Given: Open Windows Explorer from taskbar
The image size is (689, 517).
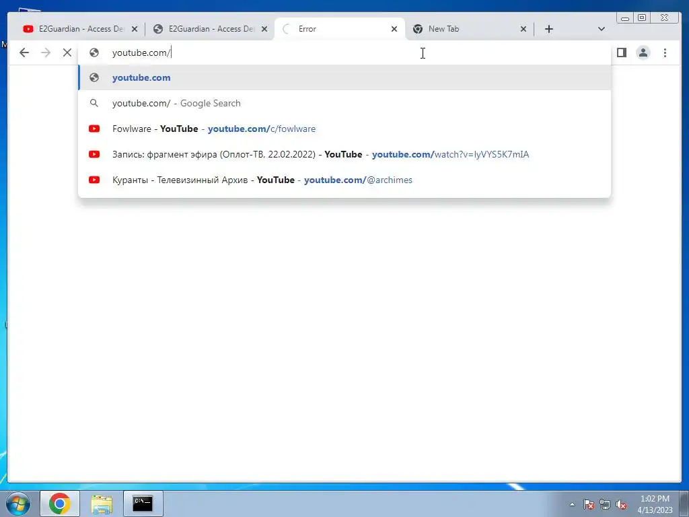Looking at the screenshot, I should (x=102, y=504).
